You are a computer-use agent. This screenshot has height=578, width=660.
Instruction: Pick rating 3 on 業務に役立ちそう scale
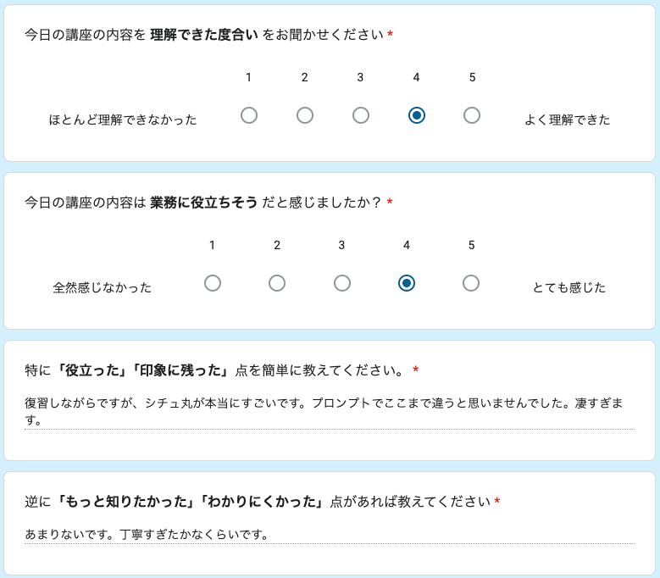342,283
